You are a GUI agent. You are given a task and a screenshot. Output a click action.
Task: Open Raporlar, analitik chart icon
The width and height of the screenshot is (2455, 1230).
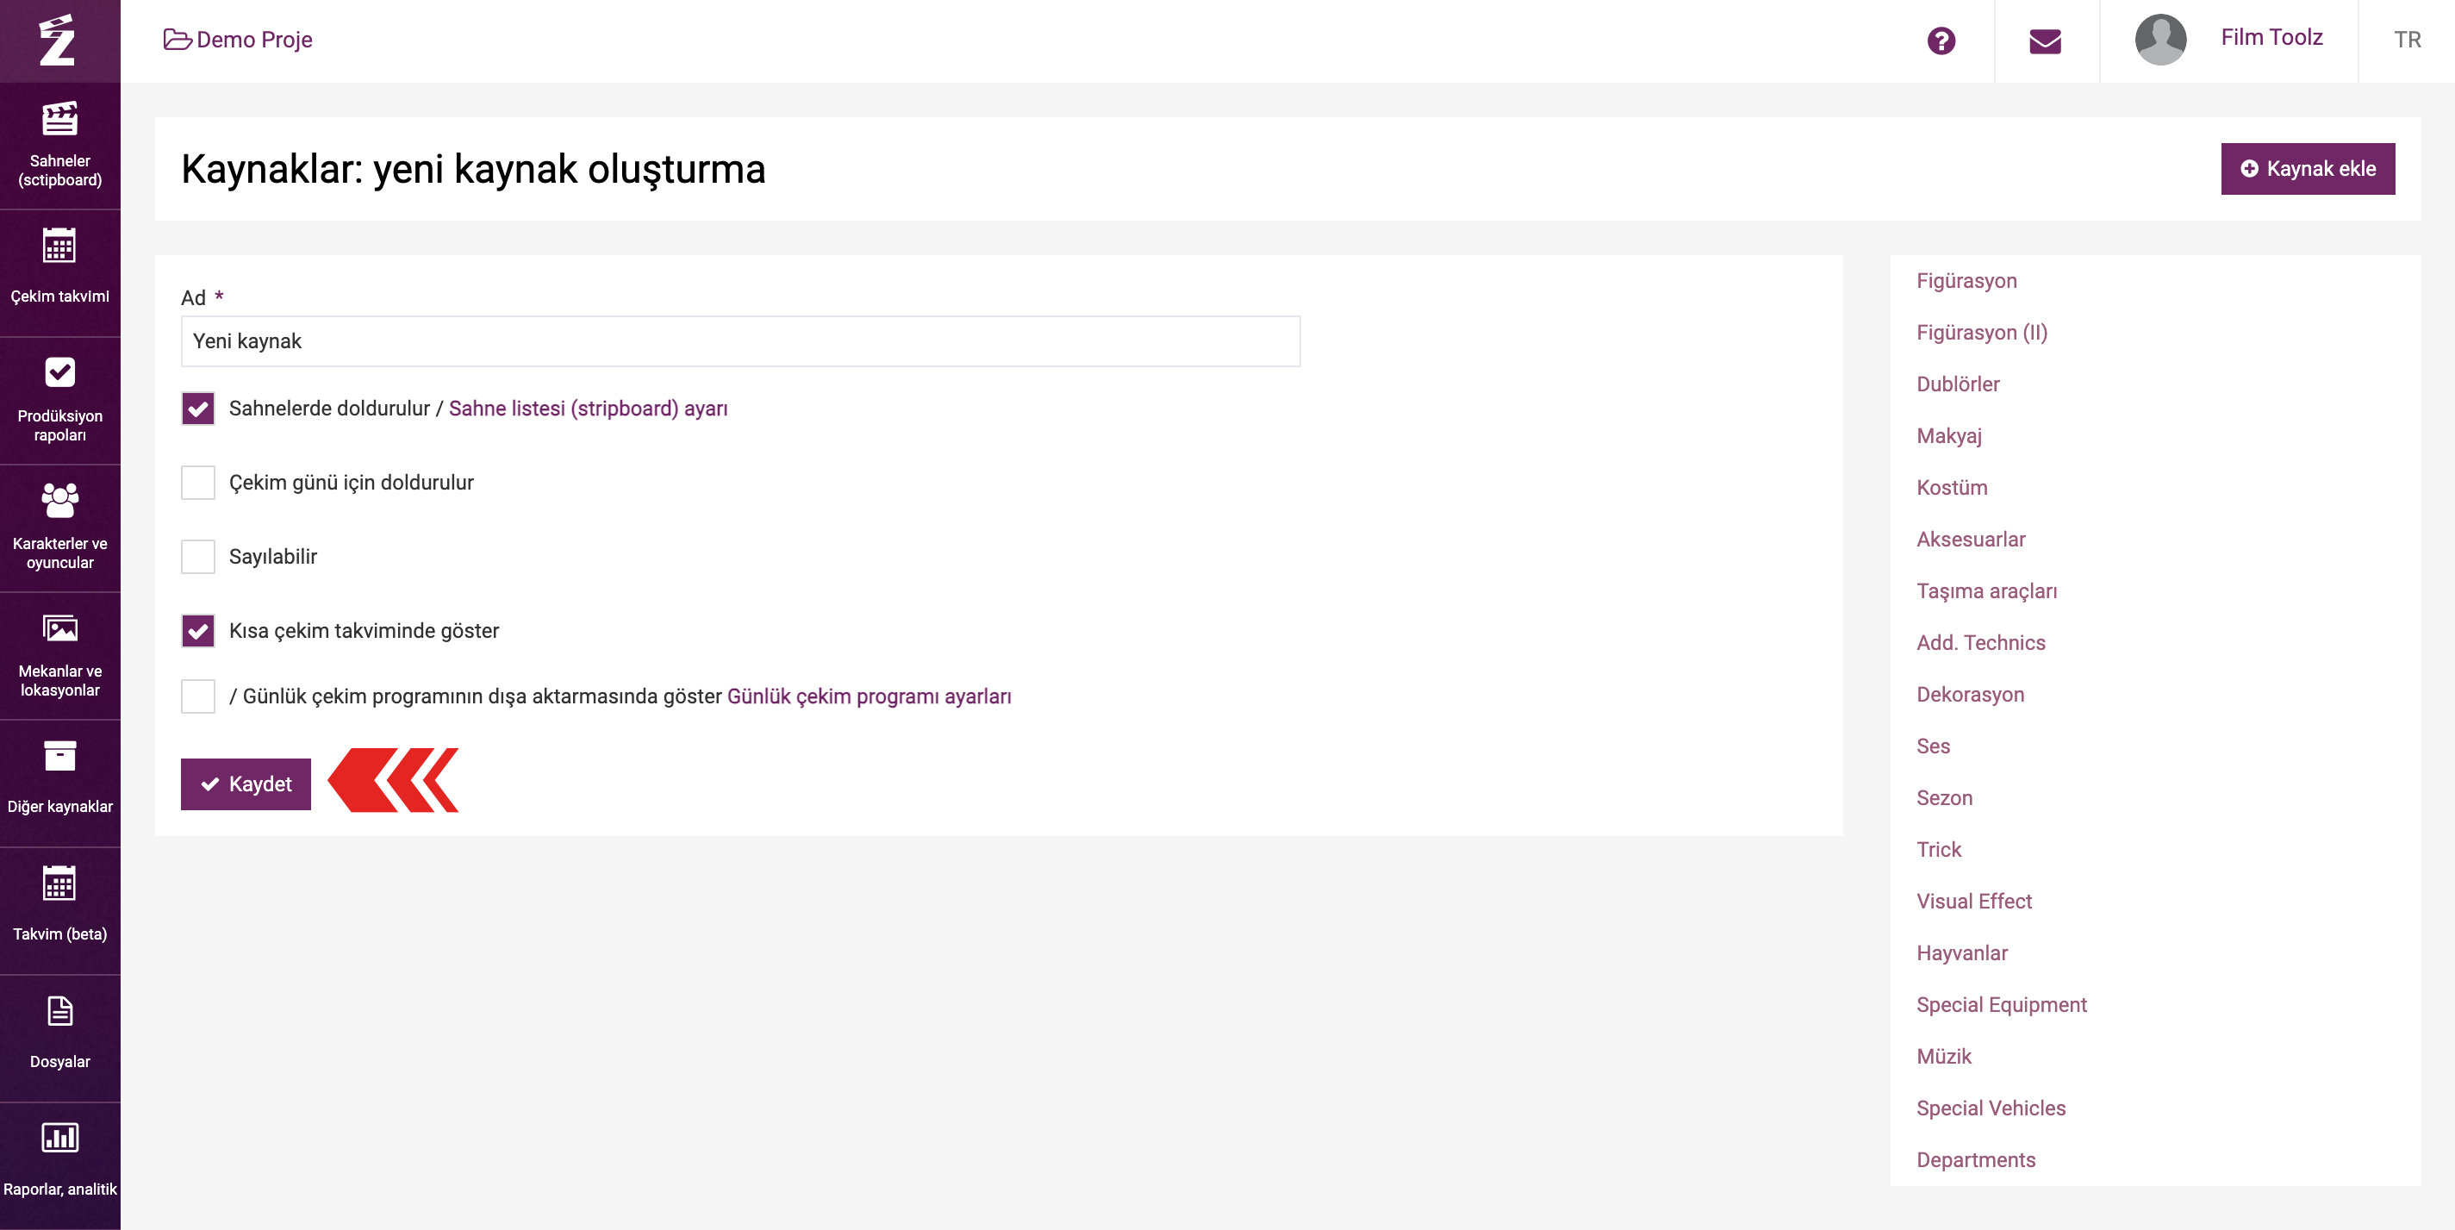(59, 1138)
